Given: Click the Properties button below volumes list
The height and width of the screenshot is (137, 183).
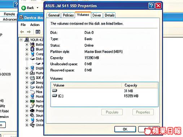Looking at the screenshot, I should click(x=143, y=112).
